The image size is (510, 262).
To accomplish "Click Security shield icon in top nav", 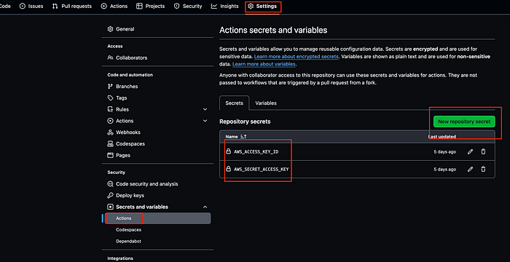I will point(176,6).
